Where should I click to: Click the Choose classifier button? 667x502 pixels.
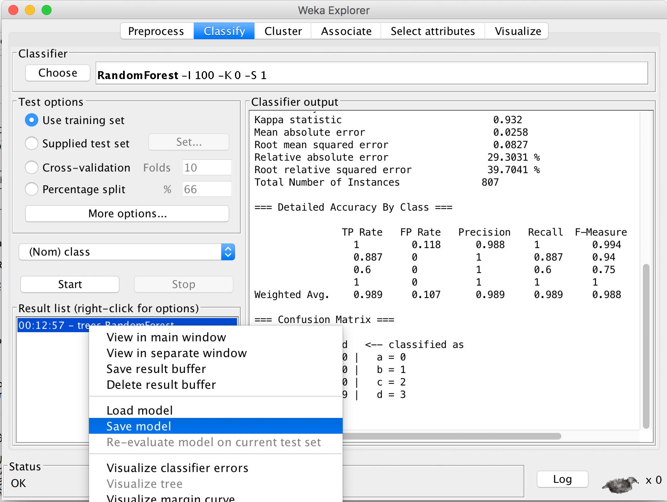pos(58,73)
